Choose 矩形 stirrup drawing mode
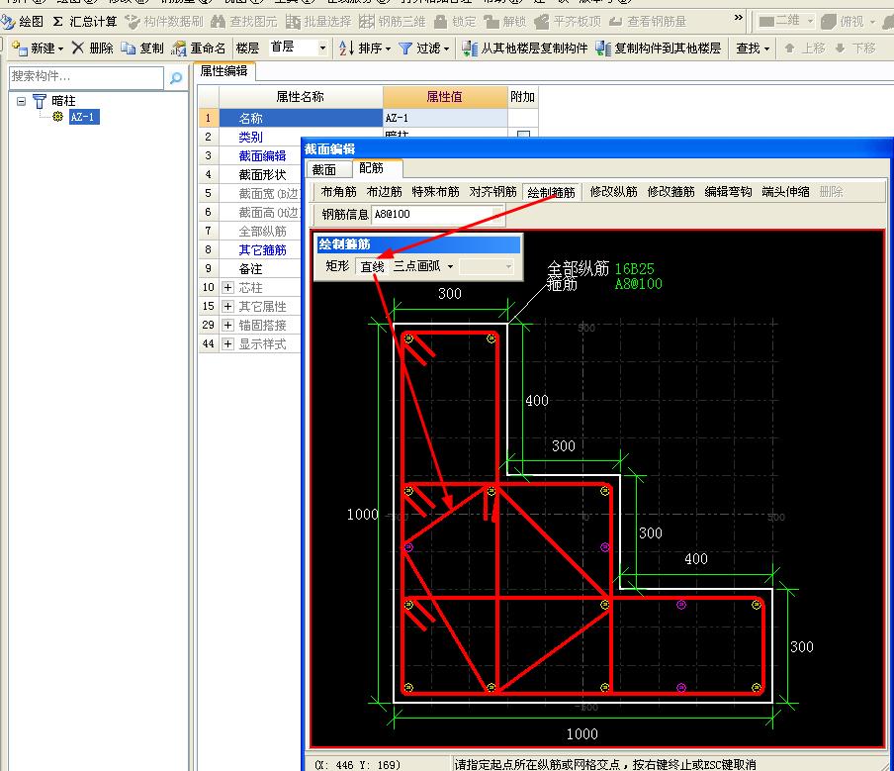 pos(337,266)
